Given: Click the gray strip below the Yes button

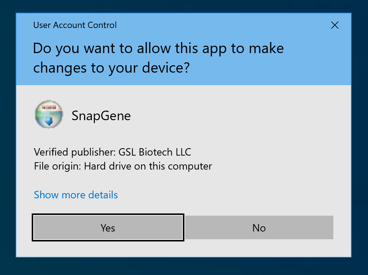Looking at the screenshot, I should click(108, 249).
